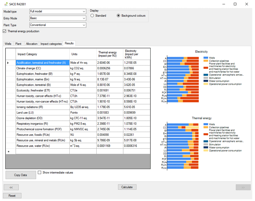Go back with the << button
Image resolution: width=255 pixels, height=201 pixels.
[11, 187]
